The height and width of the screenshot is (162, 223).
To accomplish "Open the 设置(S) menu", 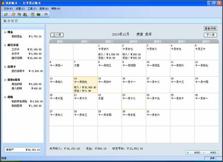I will (20, 9).
